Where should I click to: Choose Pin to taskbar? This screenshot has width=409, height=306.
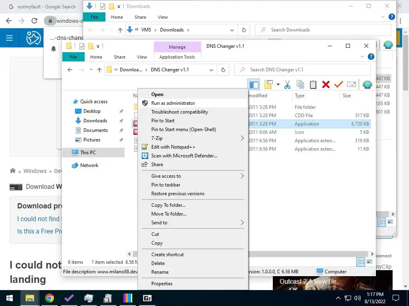[x=193, y=185]
